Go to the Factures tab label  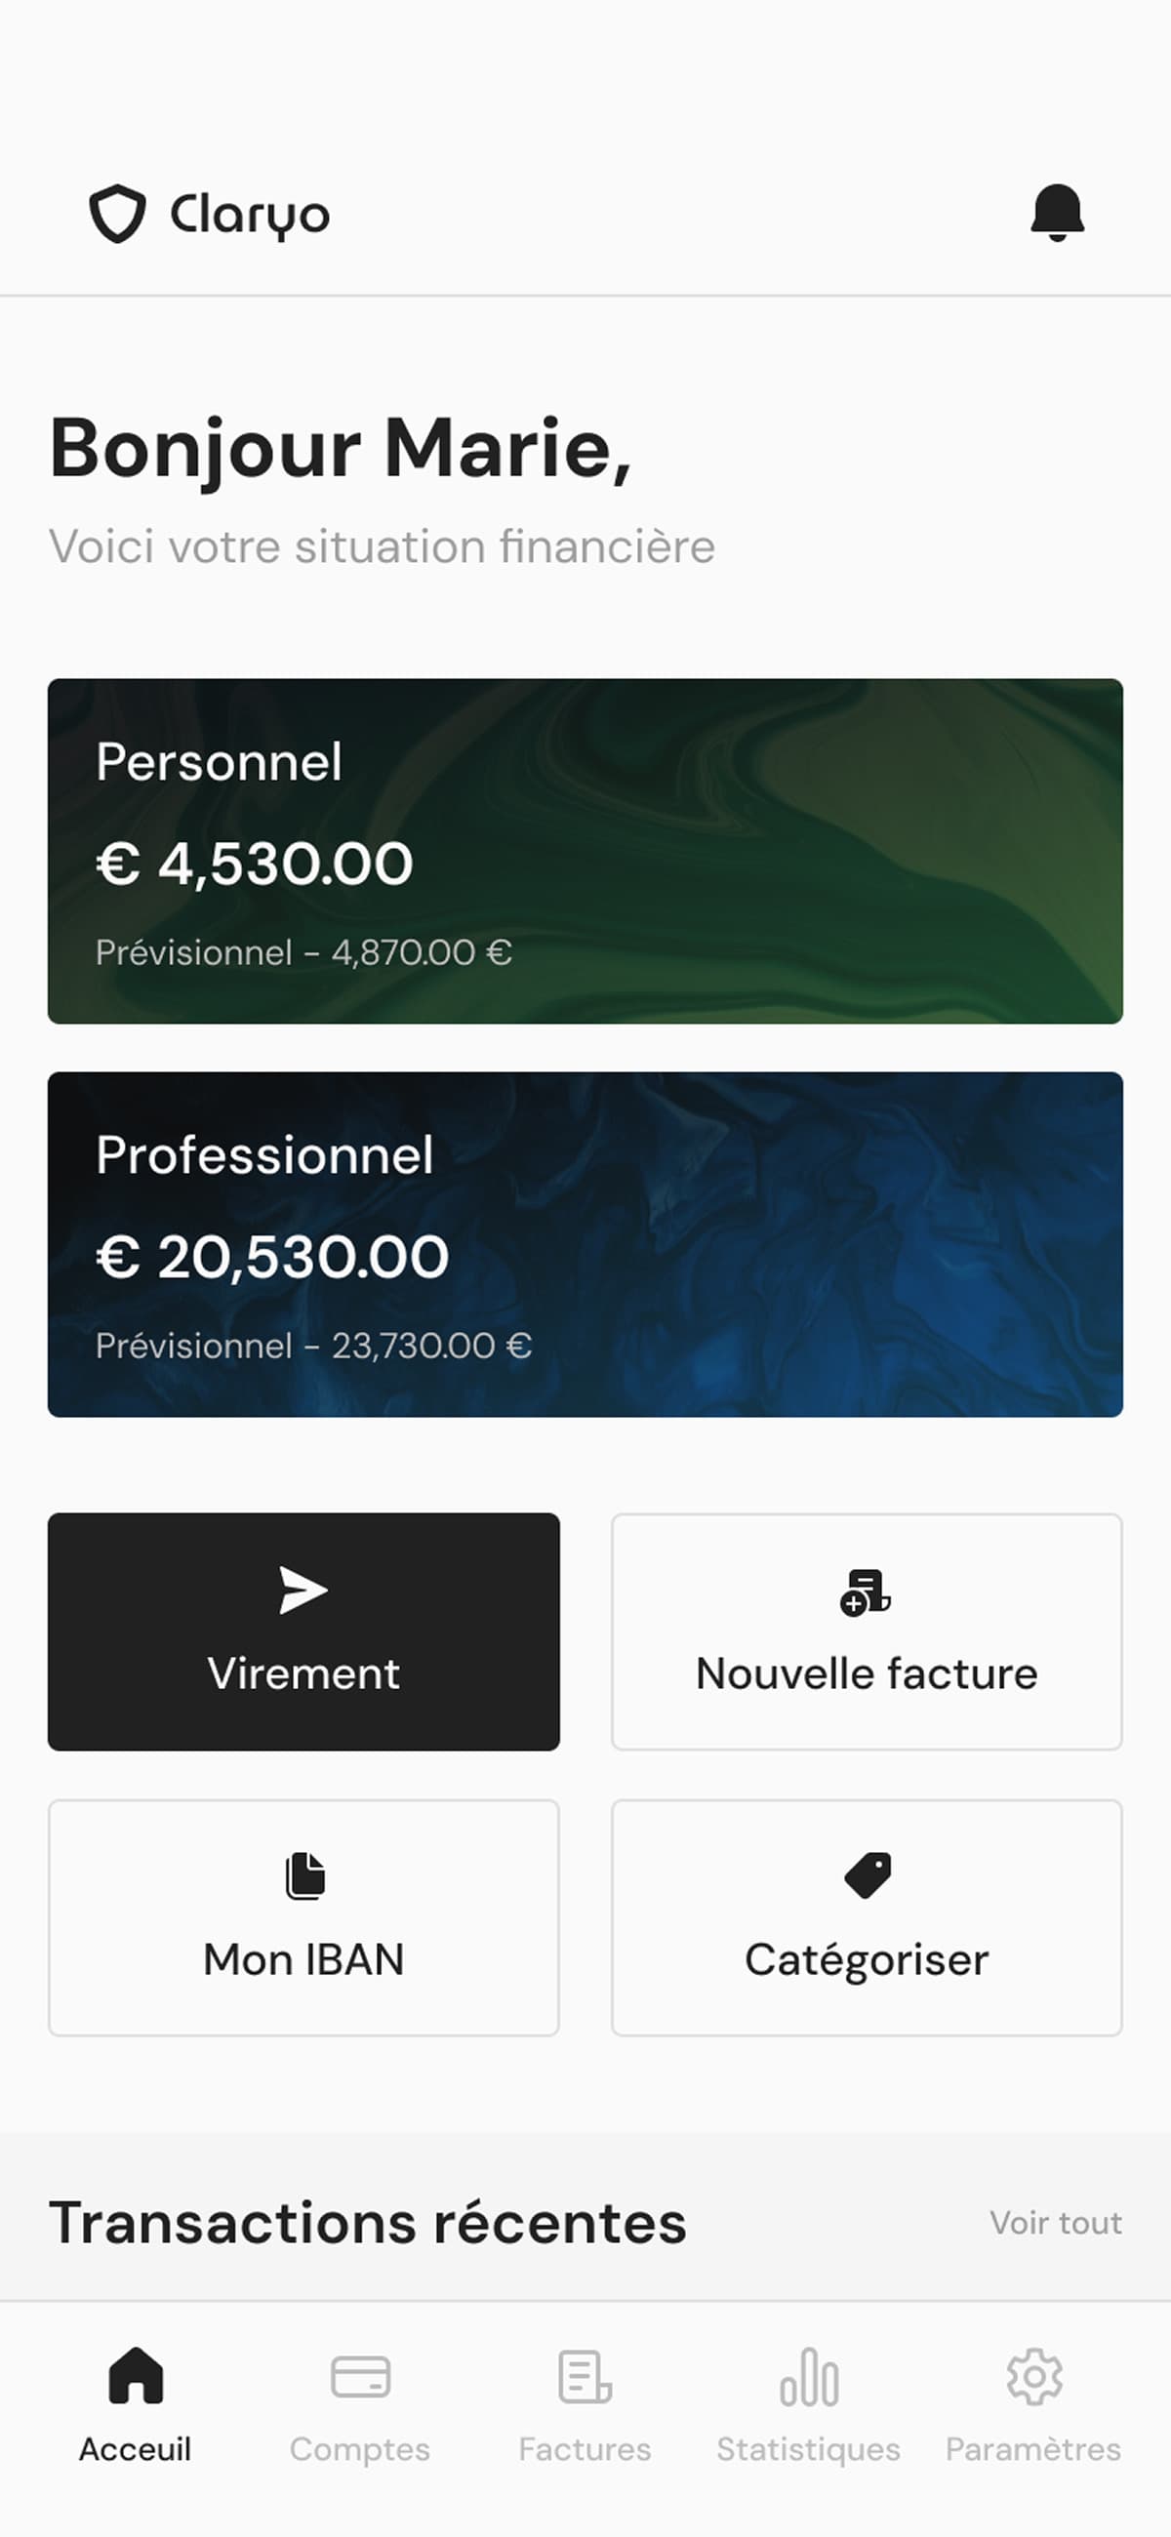coord(585,2449)
